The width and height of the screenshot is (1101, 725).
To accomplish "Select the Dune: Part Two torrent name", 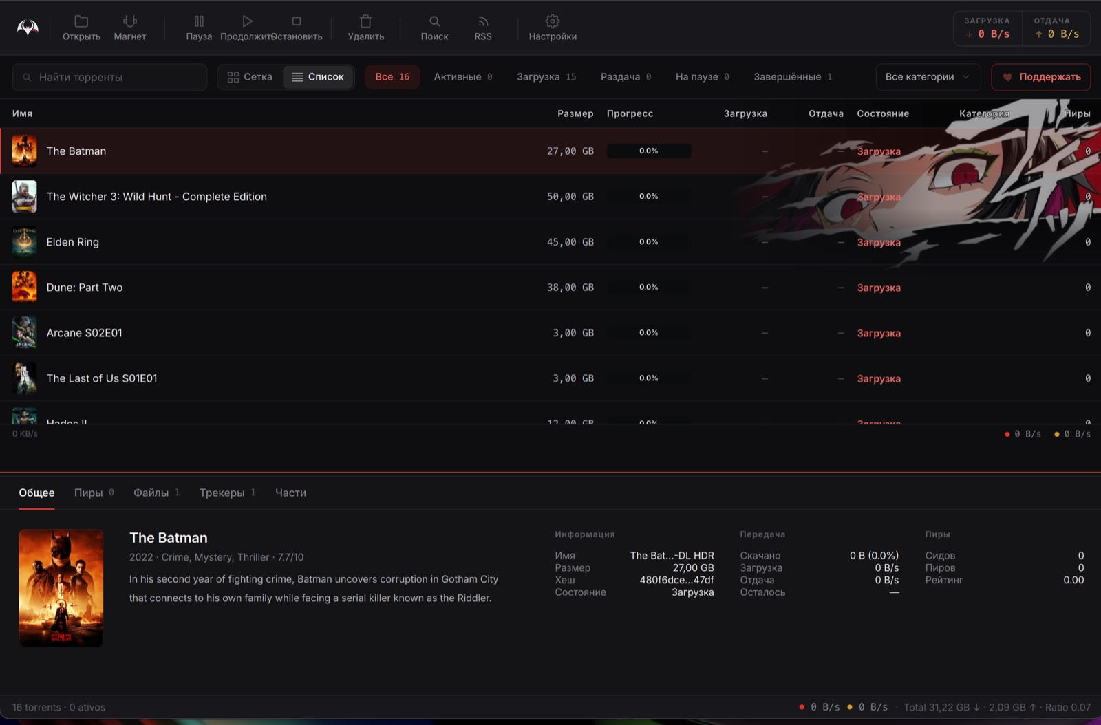I will 84,287.
